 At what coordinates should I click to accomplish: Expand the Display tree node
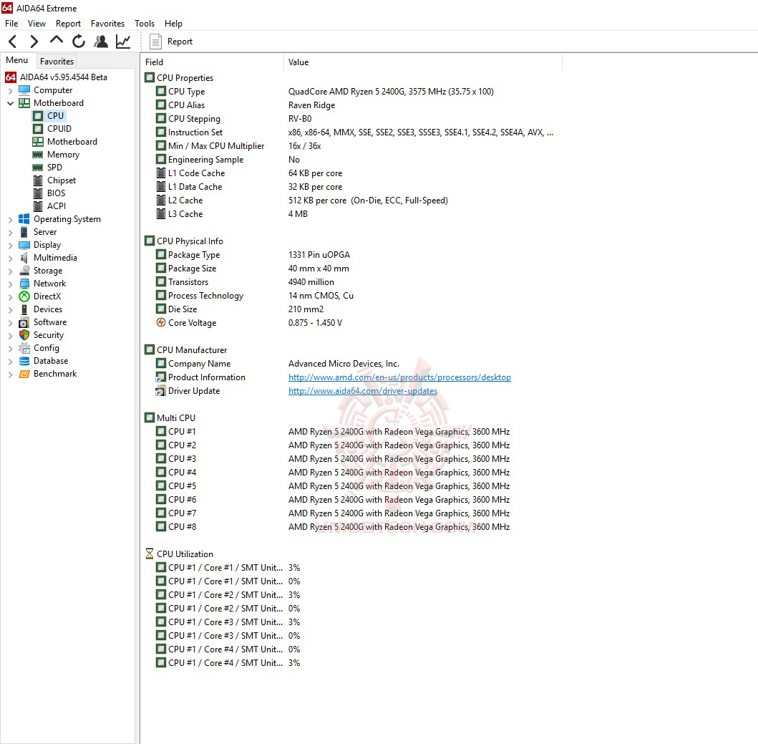10,246
